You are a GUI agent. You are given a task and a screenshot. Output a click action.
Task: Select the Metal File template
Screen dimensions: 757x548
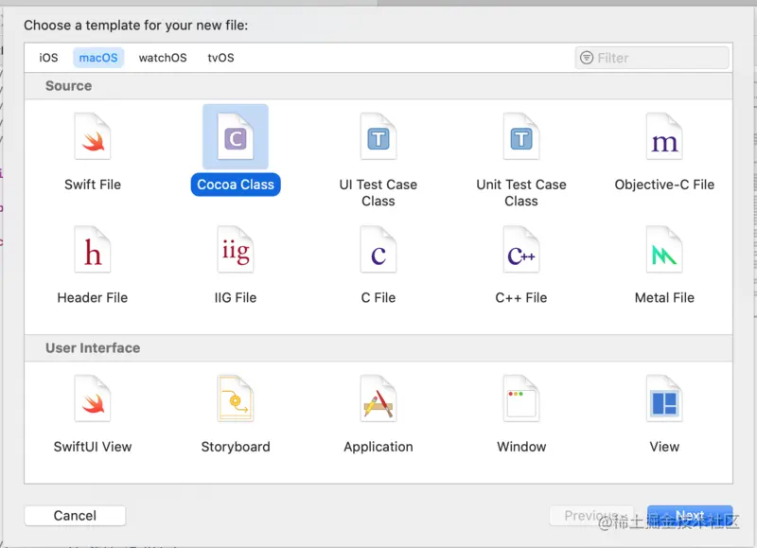pos(664,252)
